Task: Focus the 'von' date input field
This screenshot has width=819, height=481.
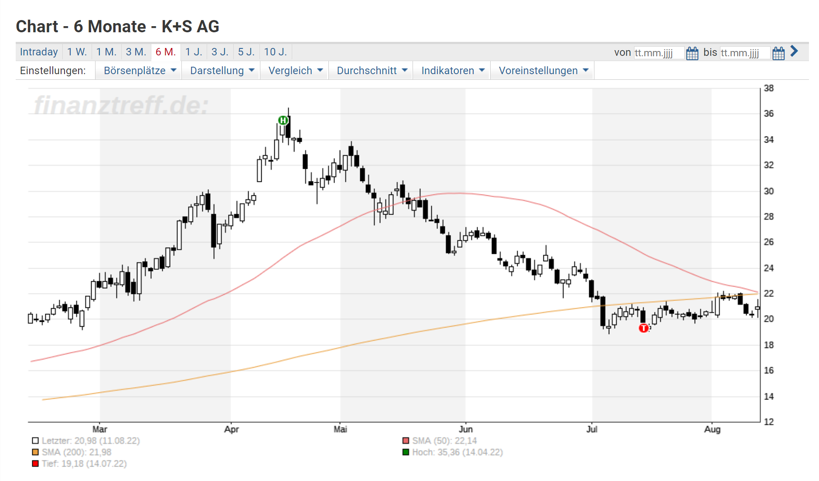Action: click(659, 53)
